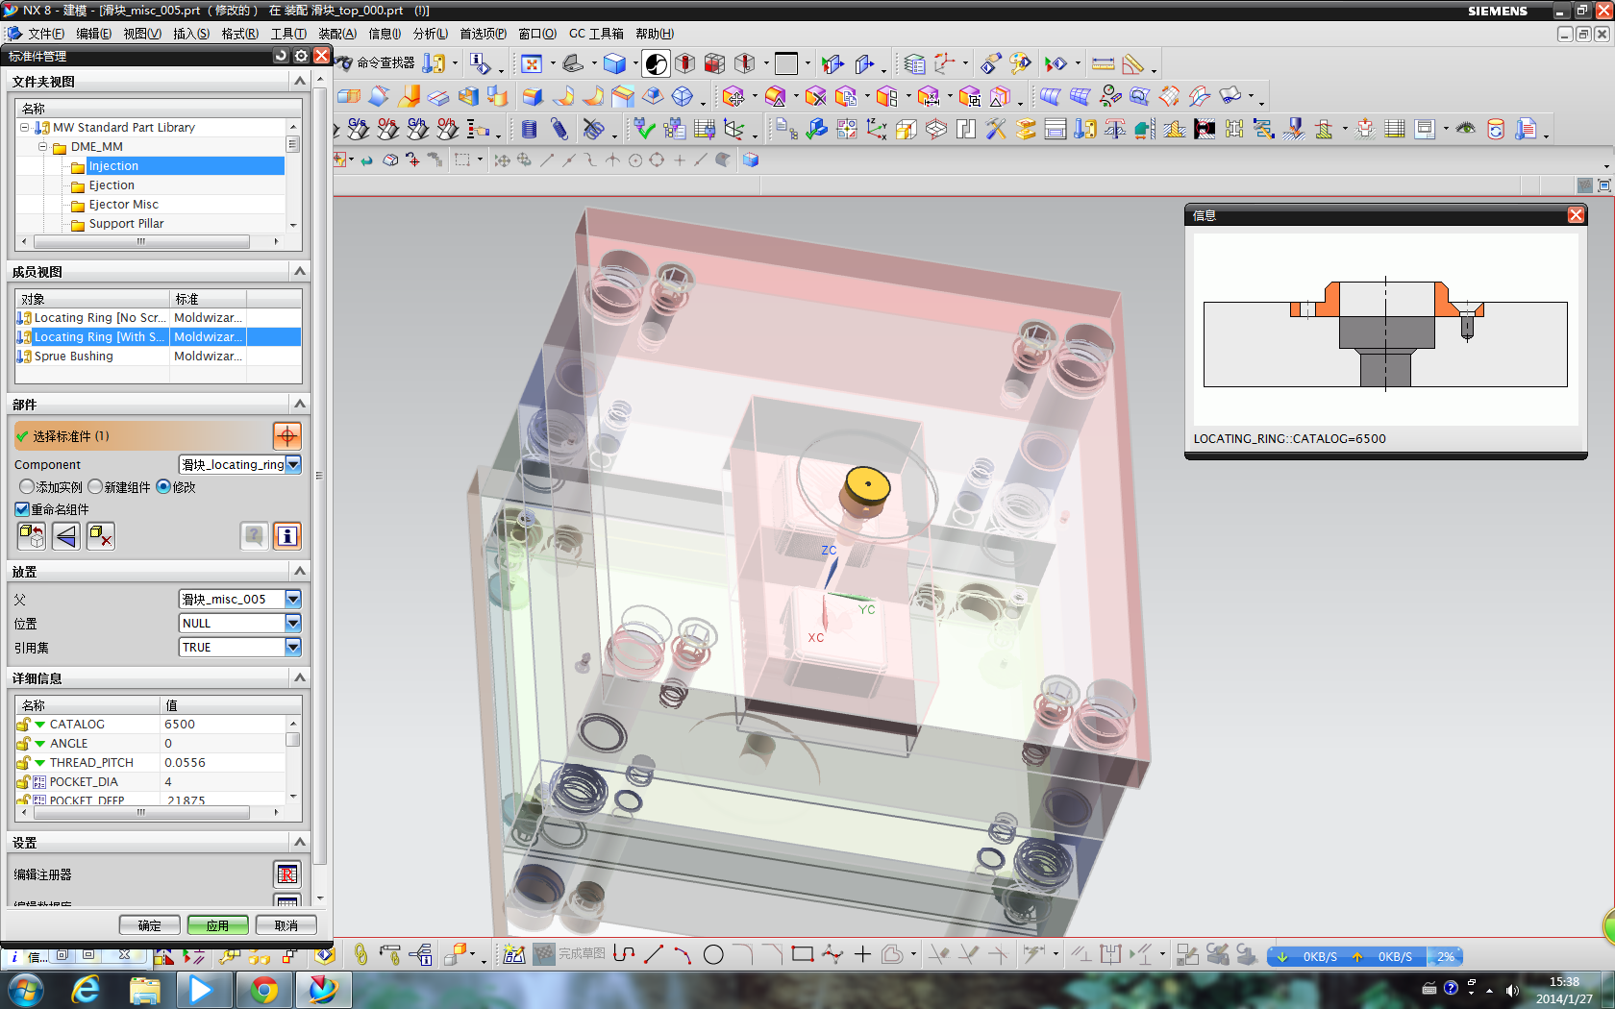Screen dimensions: 1615x1009
Task: Open the 帮助(H) menu
Action: 655,34
